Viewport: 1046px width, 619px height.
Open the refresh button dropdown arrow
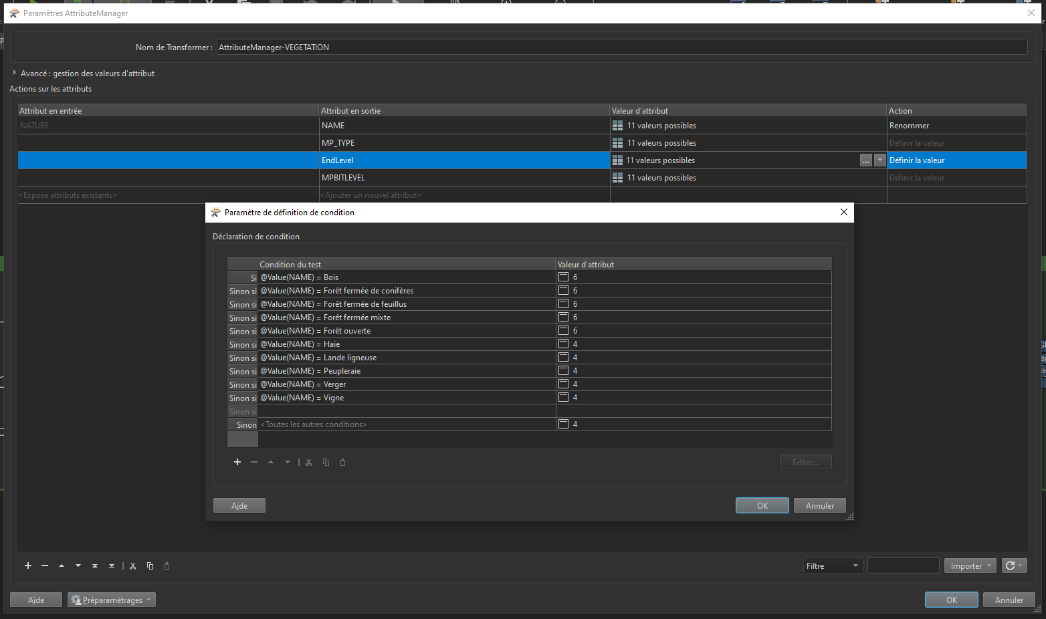tap(1020, 566)
